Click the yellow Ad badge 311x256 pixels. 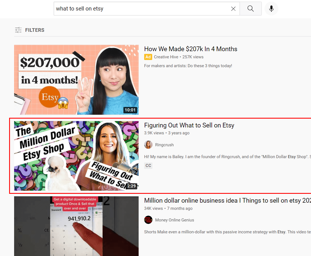coord(148,57)
